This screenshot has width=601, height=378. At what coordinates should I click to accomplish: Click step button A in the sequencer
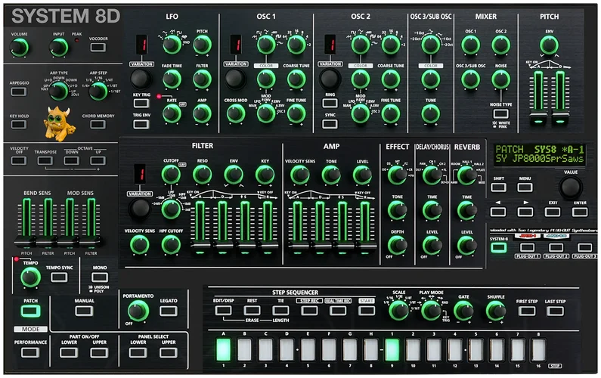click(x=224, y=349)
